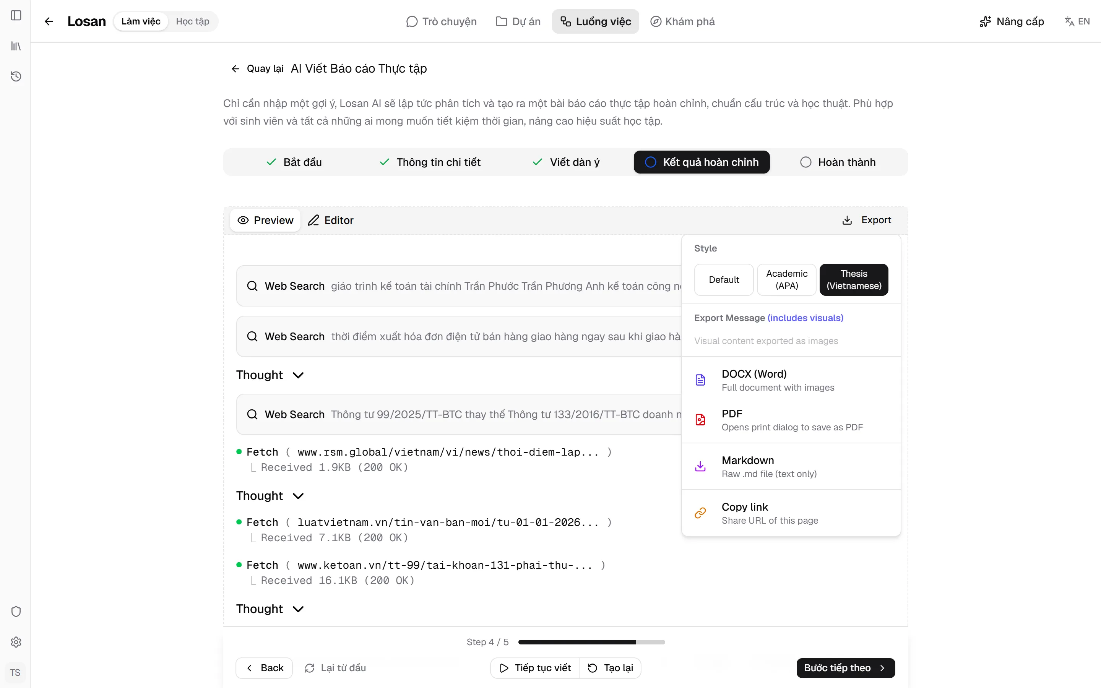
Task: Switch mode to Học tập
Action: 192,21
